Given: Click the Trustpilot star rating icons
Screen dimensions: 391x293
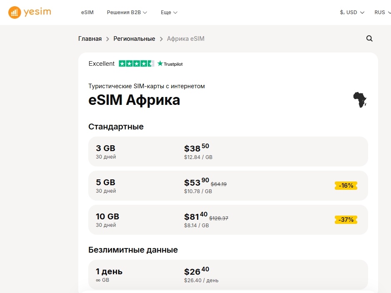Looking at the screenshot, I should pyautogui.click(x=136, y=64).
